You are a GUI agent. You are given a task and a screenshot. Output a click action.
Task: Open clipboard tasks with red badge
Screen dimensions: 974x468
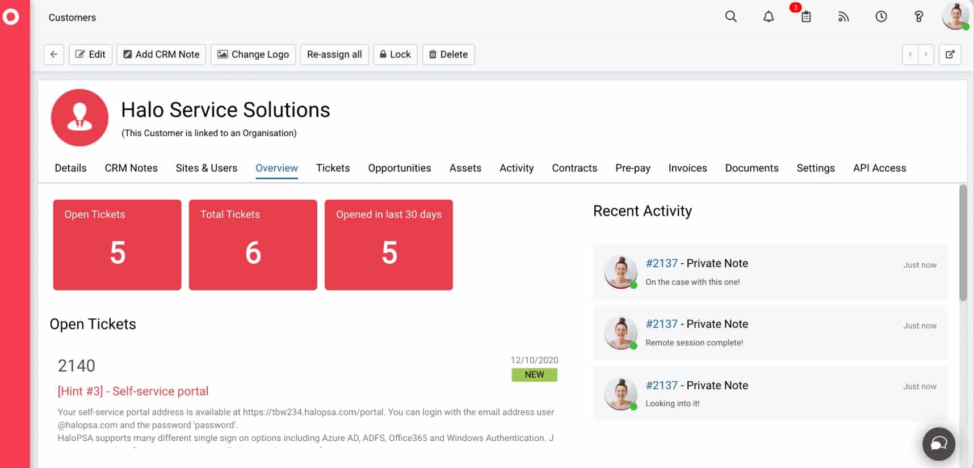[x=805, y=17]
